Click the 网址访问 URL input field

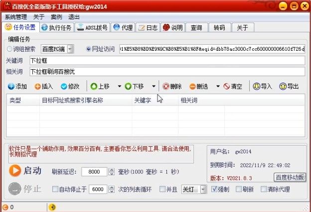tap(212, 49)
